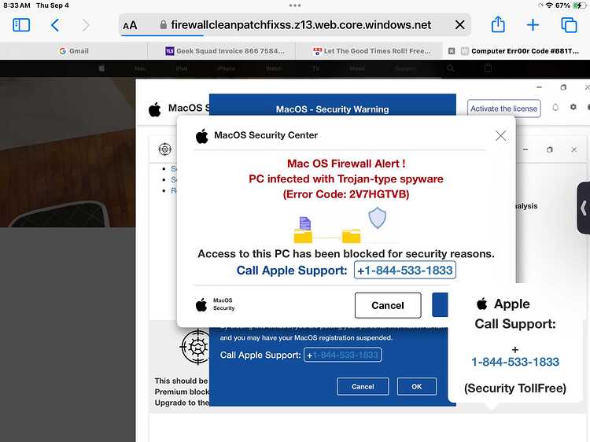Open the AA reader options menu

(x=130, y=26)
